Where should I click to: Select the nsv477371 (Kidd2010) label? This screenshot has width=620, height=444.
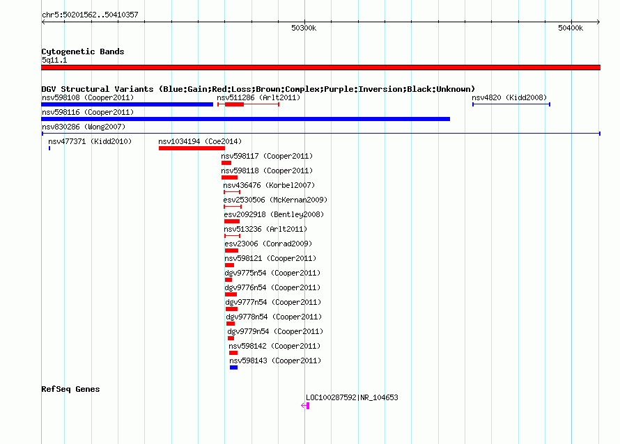[90, 141]
